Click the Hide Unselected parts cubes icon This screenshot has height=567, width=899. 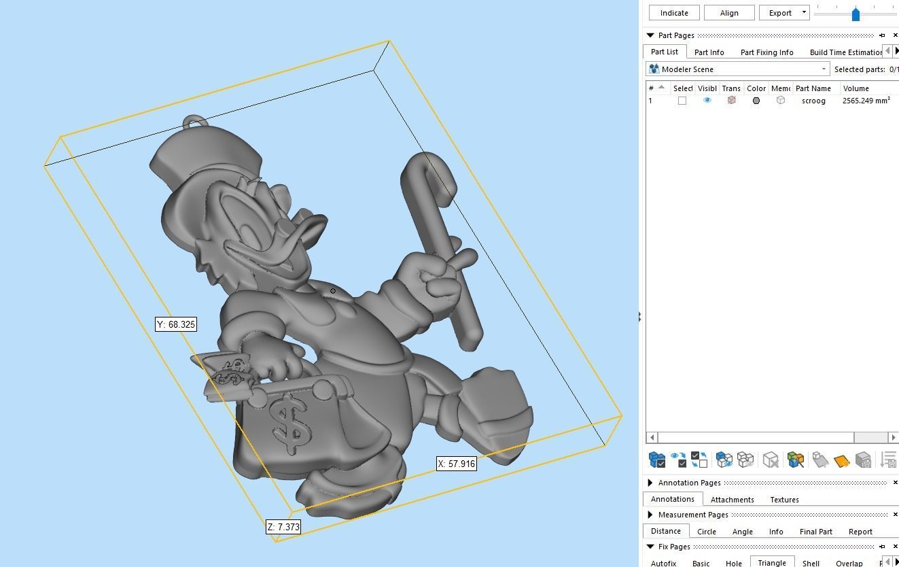[745, 460]
